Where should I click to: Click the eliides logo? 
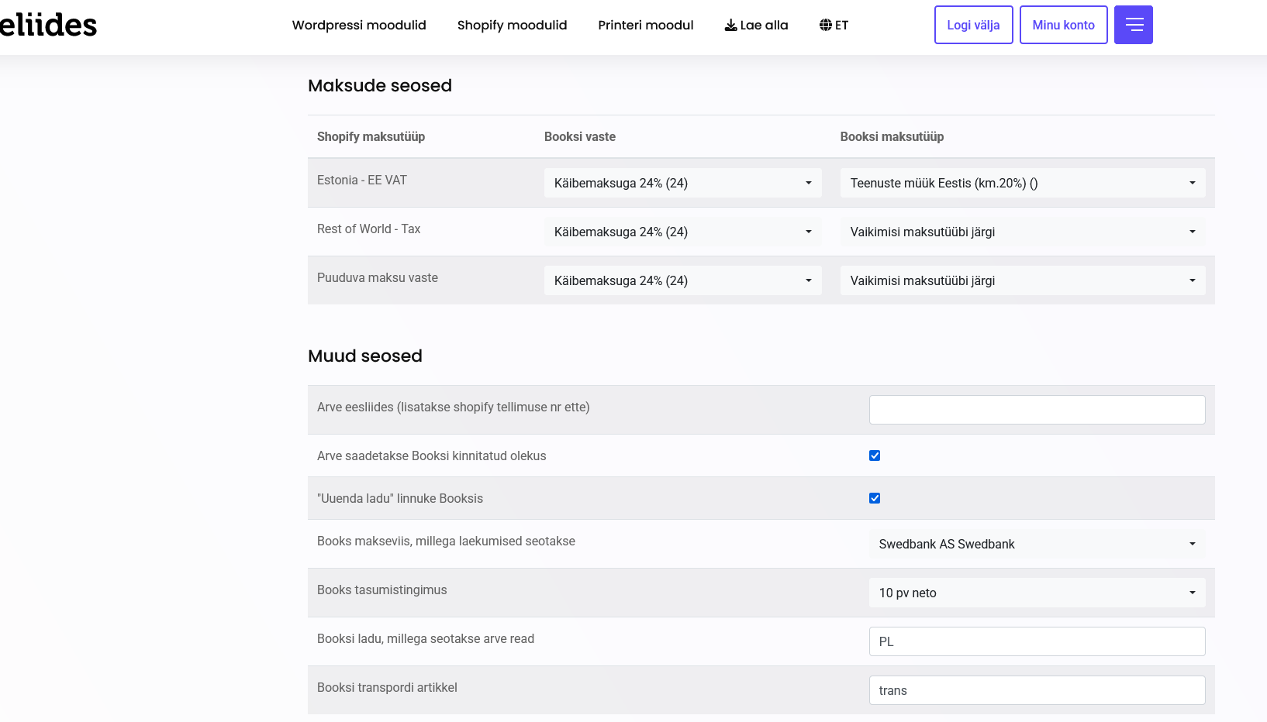48,25
